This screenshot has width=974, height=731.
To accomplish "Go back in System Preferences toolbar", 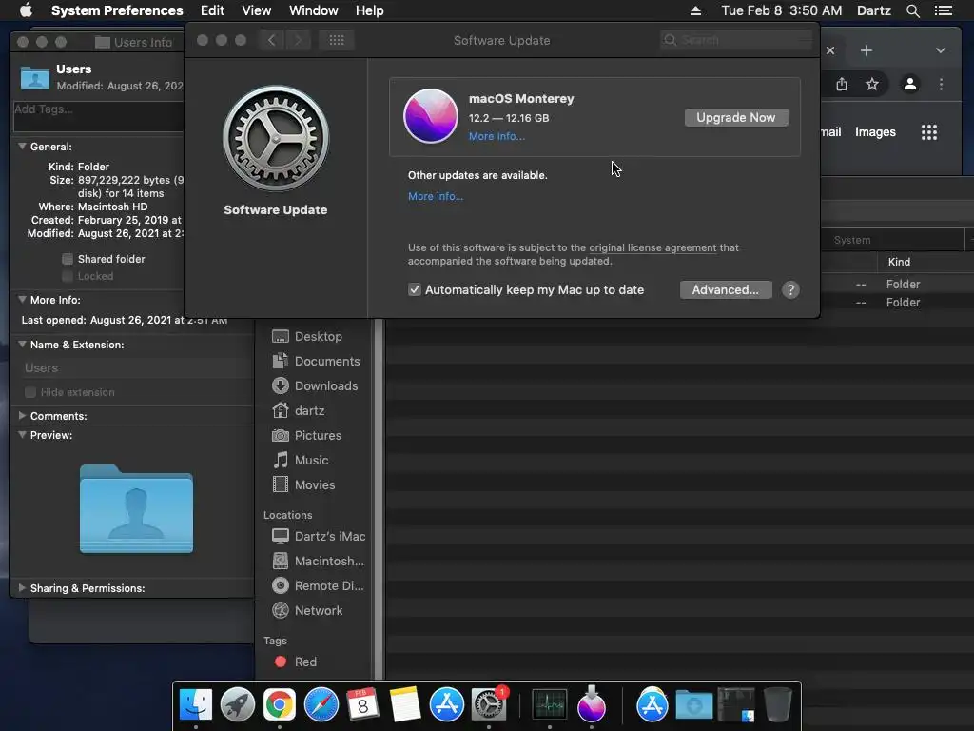I will click(271, 40).
